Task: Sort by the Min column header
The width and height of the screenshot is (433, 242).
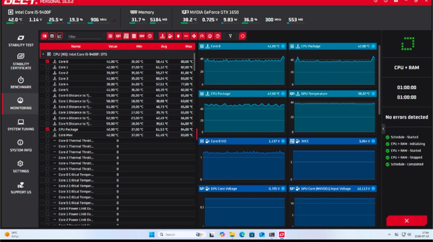Action: pyautogui.click(x=139, y=47)
